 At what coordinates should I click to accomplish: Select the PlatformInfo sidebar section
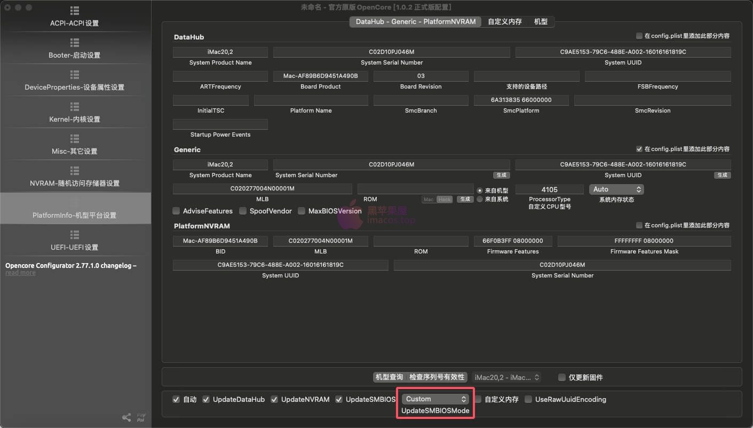[x=75, y=209]
